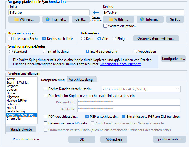Image resolution: width=189 pixels, height=147 pixels.
Task: Switch to the Komprimierung tab
Action: click(53, 80)
